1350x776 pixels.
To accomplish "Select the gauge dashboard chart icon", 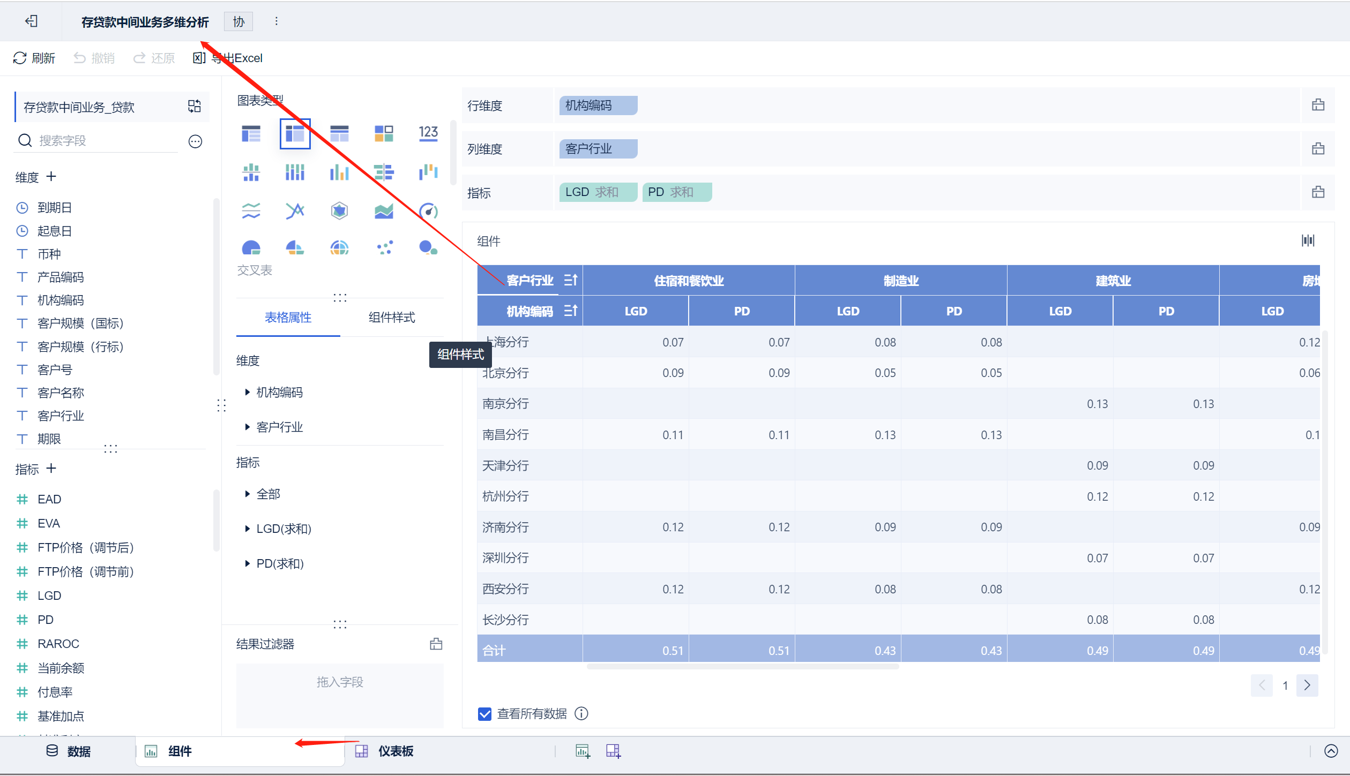I will pos(428,212).
